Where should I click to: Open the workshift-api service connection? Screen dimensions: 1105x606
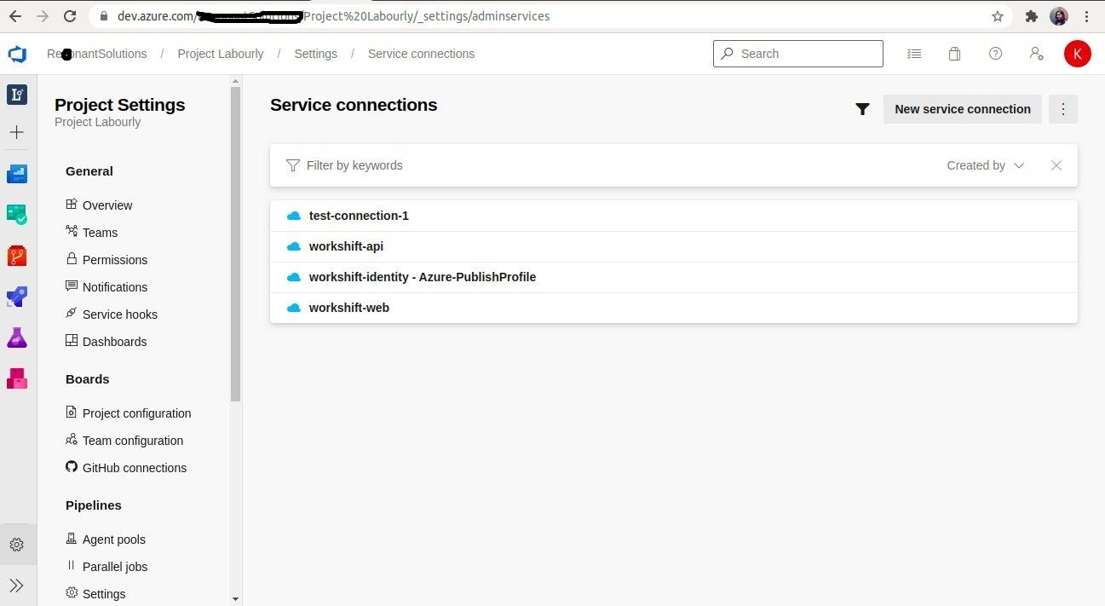pyautogui.click(x=346, y=246)
